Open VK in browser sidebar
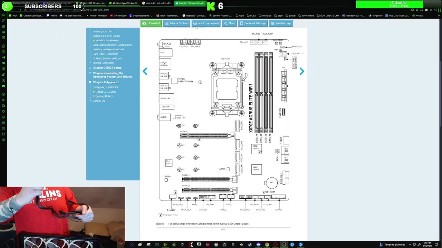This screenshot has width=442, height=248. [x=3, y=63]
